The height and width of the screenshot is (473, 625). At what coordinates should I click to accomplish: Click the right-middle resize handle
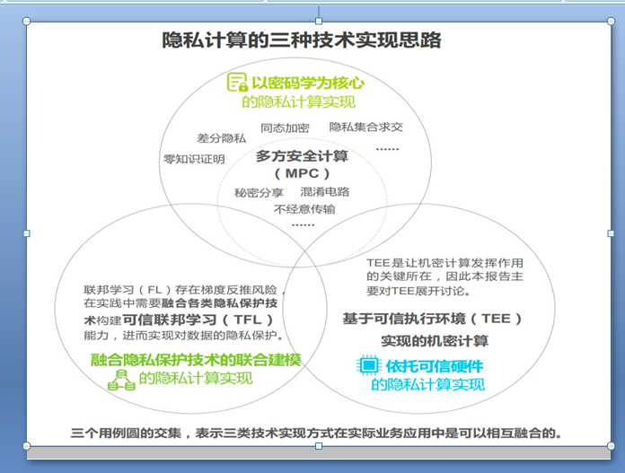click(x=611, y=233)
